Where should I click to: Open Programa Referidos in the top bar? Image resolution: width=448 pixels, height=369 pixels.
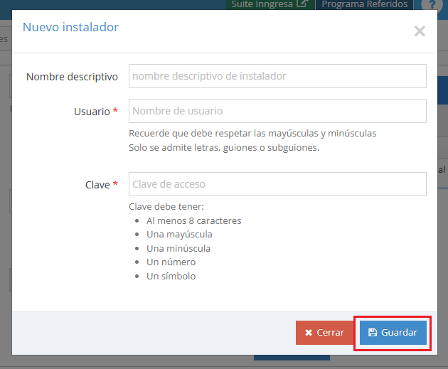tap(365, 4)
